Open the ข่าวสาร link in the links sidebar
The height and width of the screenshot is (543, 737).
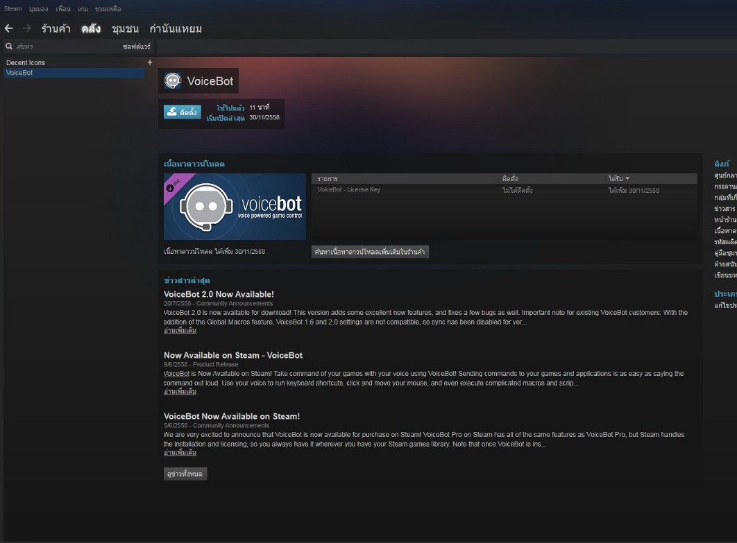point(725,209)
